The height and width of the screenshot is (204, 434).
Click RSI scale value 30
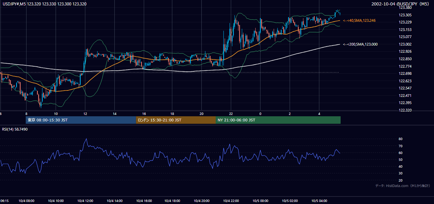[x=400, y=173]
